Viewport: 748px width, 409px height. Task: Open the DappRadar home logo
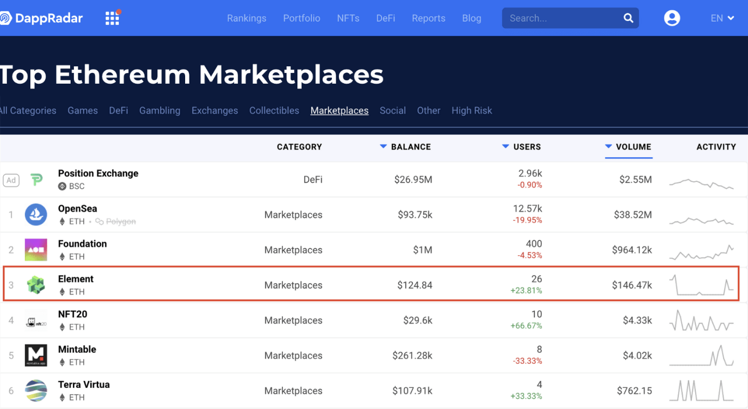coord(42,18)
